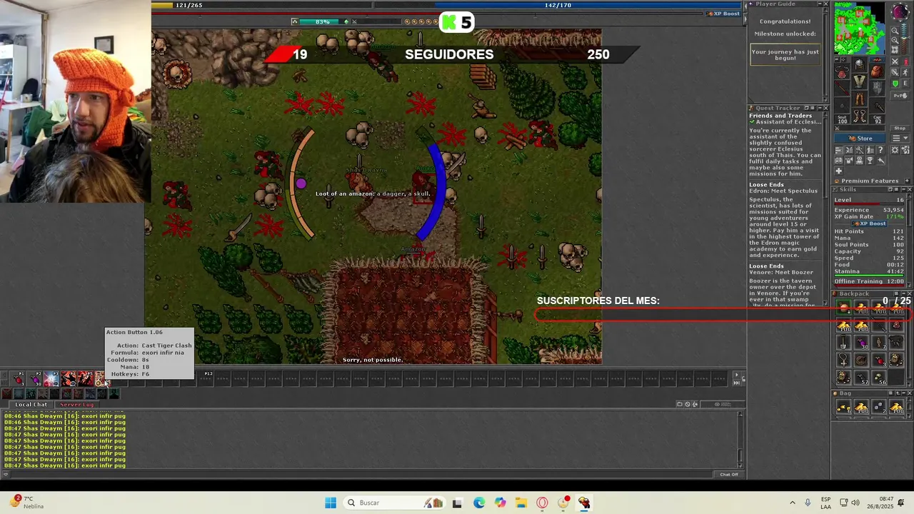Toggle the running-figure chase mode

[905, 72]
